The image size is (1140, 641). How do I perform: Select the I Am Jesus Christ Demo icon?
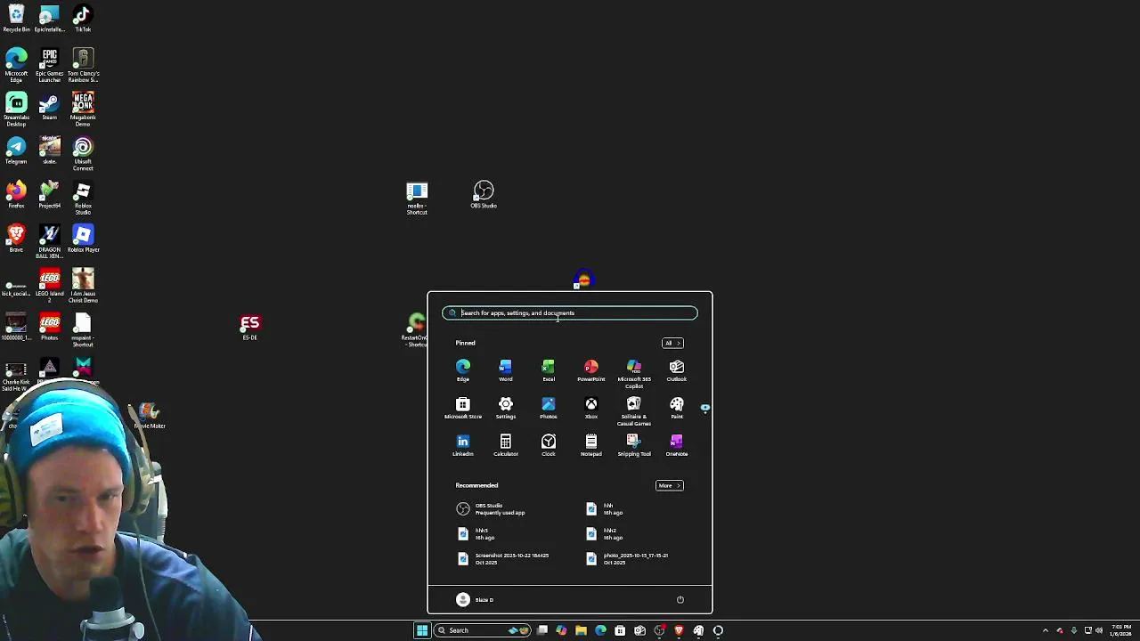(x=83, y=286)
